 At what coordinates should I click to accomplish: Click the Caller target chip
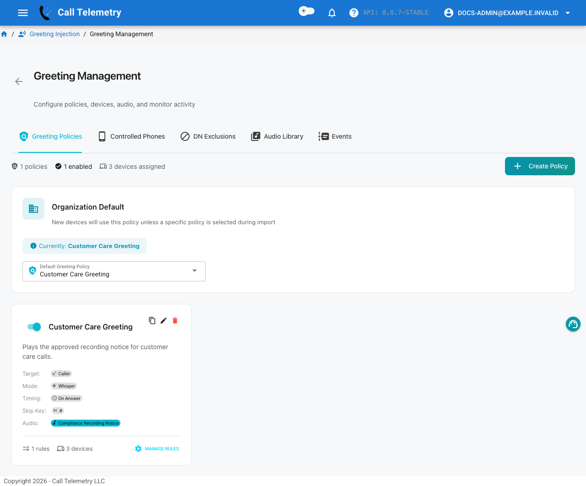61,373
